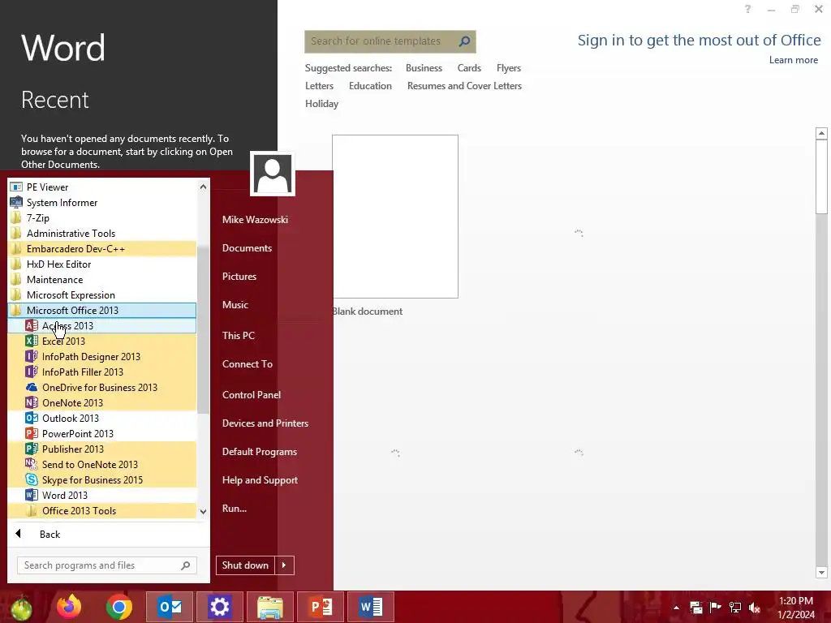Click the user account picture

tap(273, 174)
